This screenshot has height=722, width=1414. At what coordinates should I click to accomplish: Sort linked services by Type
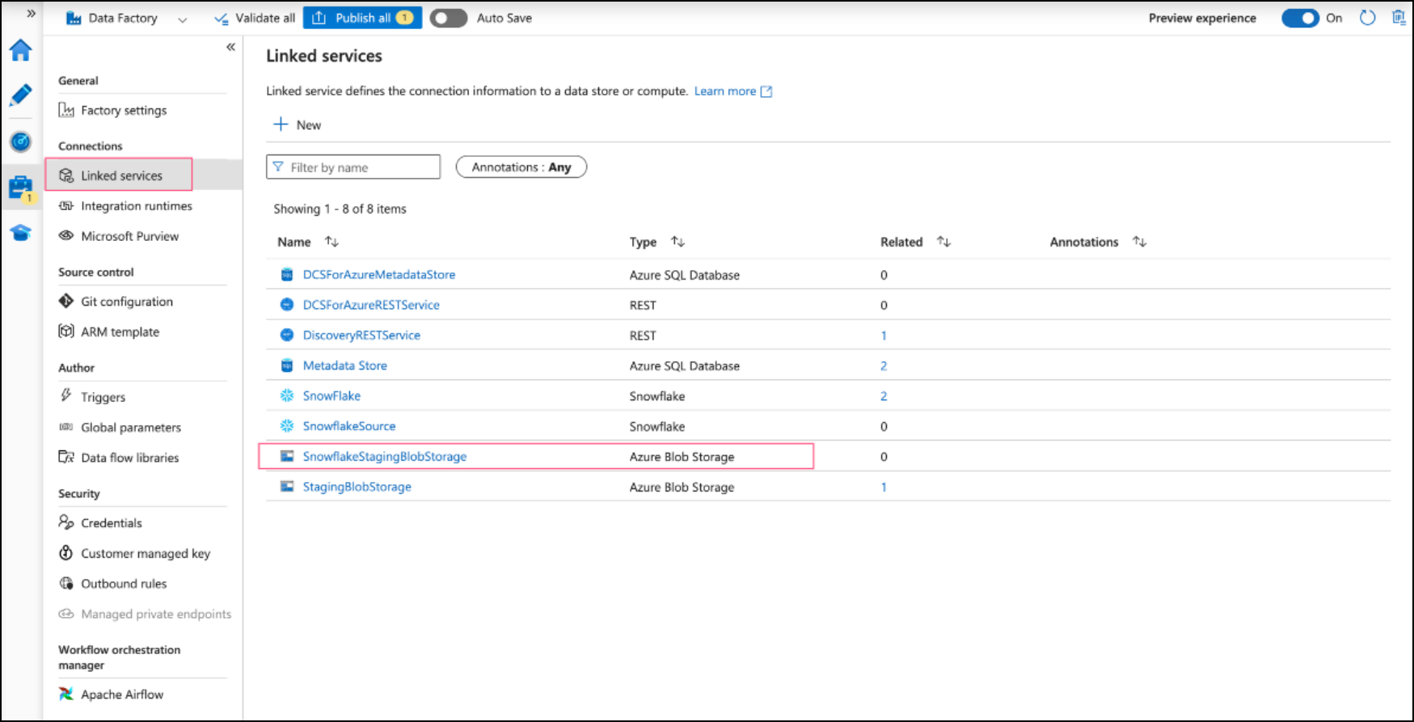click(x=677, y=242)
